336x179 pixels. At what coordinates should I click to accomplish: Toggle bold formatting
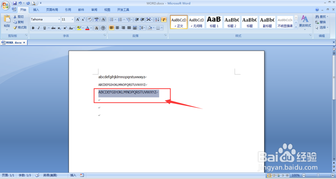coord(33,28)
